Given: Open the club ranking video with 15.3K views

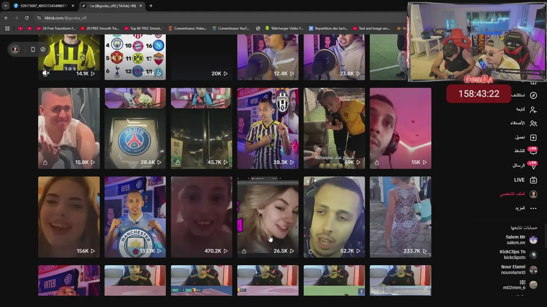Looking at the screenshot, I should 135,57.
